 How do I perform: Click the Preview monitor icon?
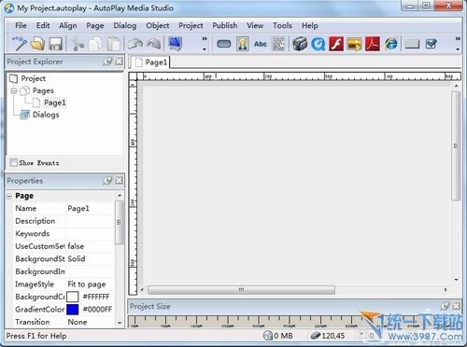[175, 44]
